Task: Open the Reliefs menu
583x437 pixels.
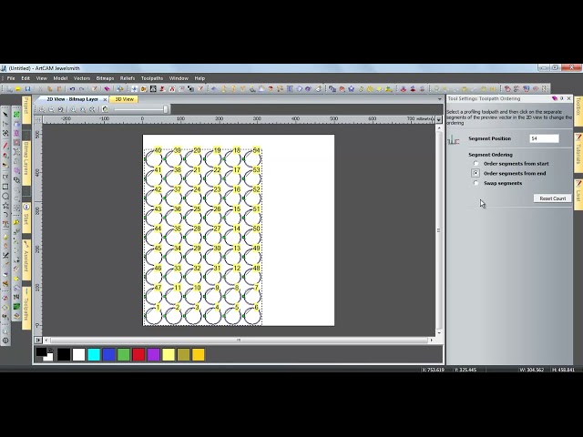Action: click(128, 78)
